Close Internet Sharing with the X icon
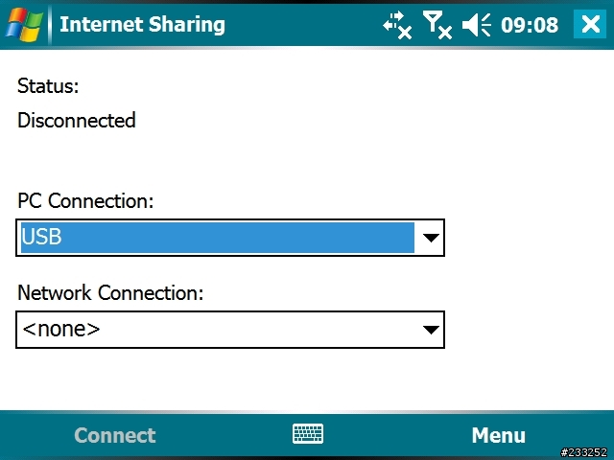Screen dimensions: 614x460 (590, 24)
